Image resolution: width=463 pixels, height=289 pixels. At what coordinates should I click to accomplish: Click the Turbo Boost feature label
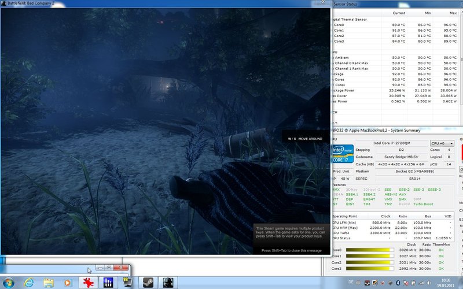click(423, 204)
